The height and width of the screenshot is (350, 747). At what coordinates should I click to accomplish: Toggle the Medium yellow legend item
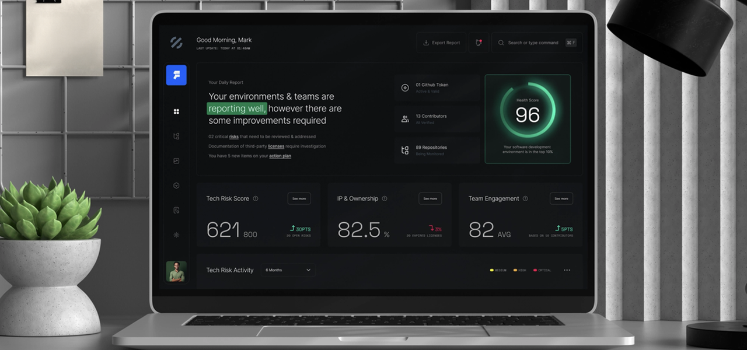pos(498,270)
